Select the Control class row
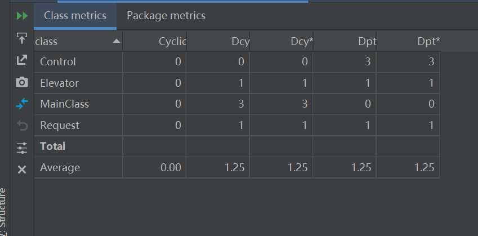 tap(236, 62)
